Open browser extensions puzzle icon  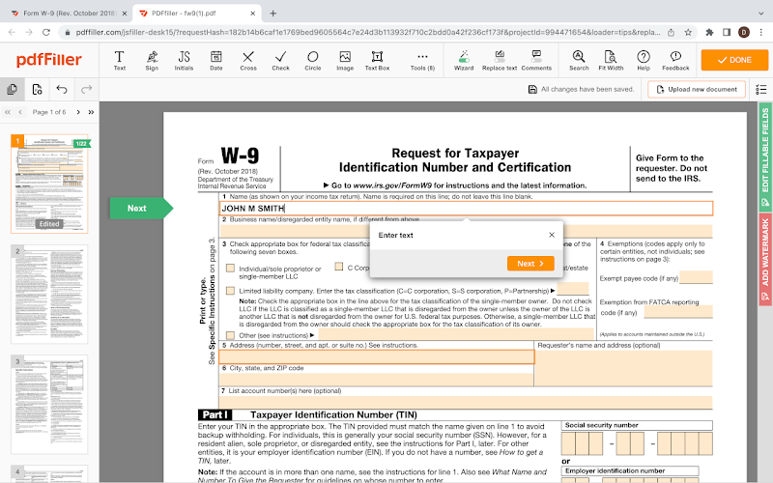[709, 33]
